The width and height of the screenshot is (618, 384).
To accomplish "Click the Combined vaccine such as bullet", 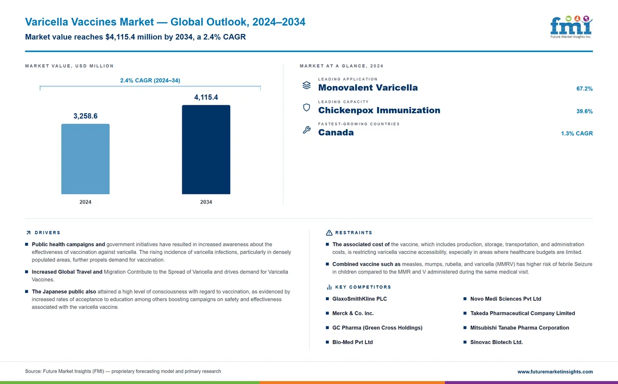I will [x=459, y=268].
